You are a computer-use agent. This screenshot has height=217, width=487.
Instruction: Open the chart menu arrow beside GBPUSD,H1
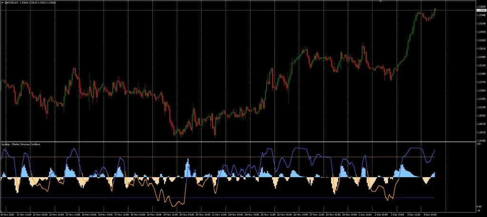2,3
